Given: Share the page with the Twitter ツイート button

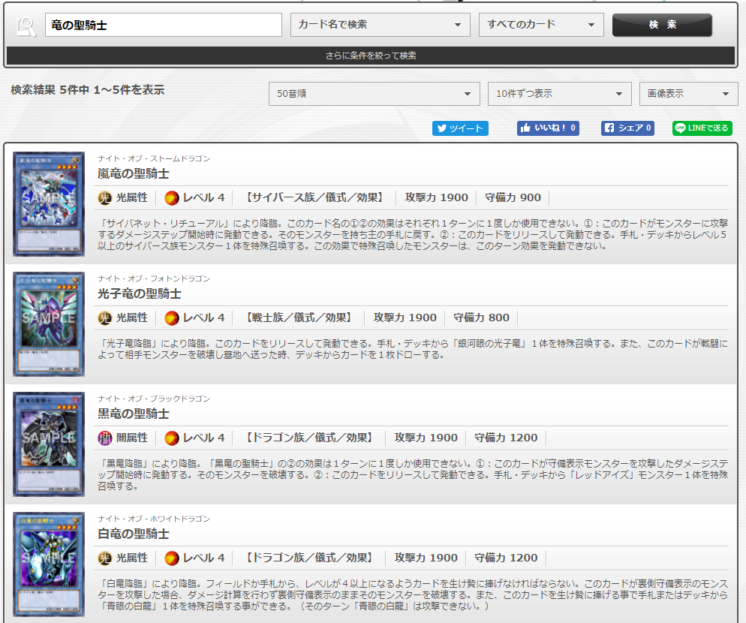Looking at the screenshot, I should [x=460, y=128].
